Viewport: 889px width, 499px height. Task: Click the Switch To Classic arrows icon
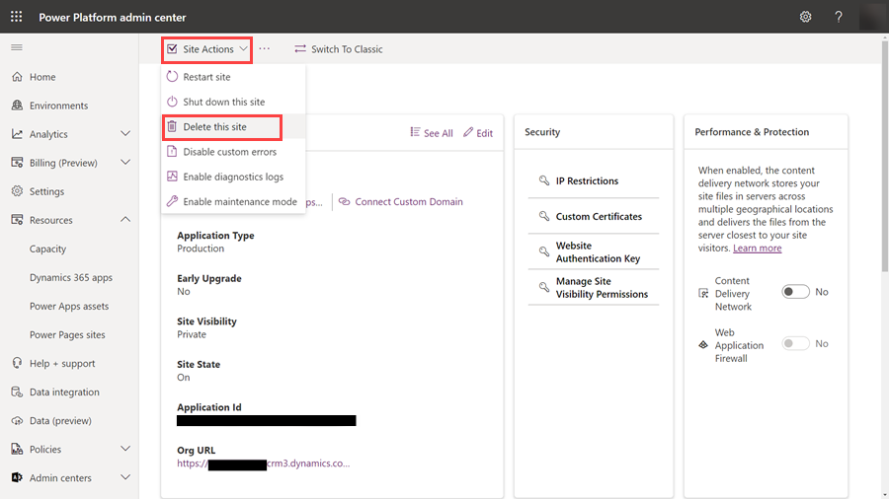(300, 49)
